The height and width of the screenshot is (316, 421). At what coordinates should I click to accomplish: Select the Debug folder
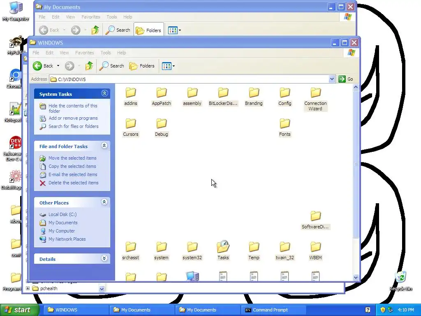(161, 128)
